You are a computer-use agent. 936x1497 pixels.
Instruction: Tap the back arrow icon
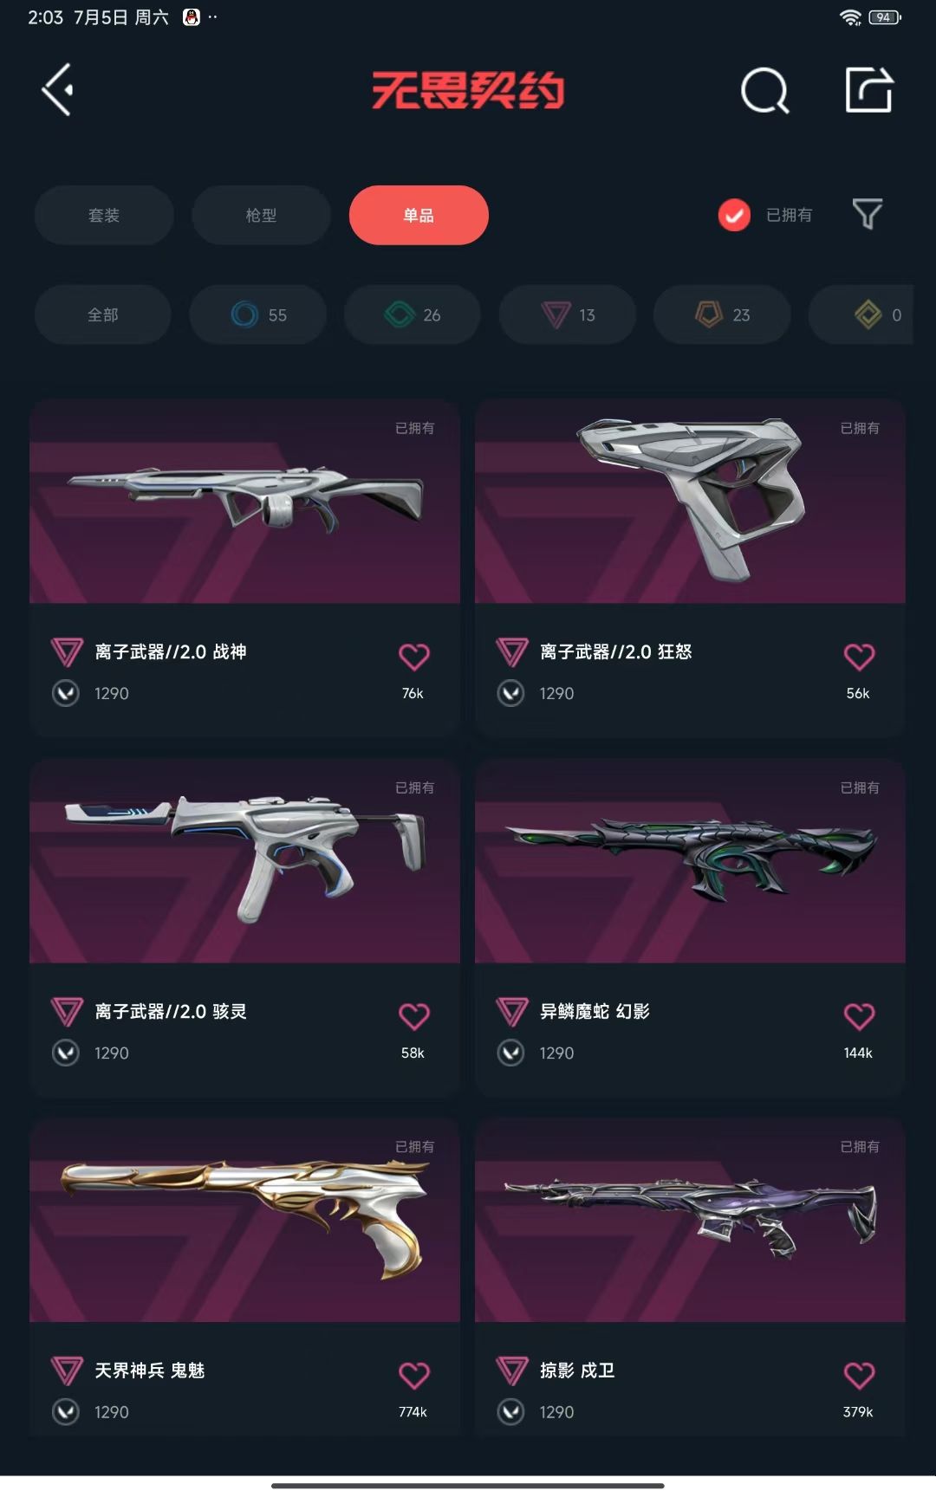(x=58, y=89)
